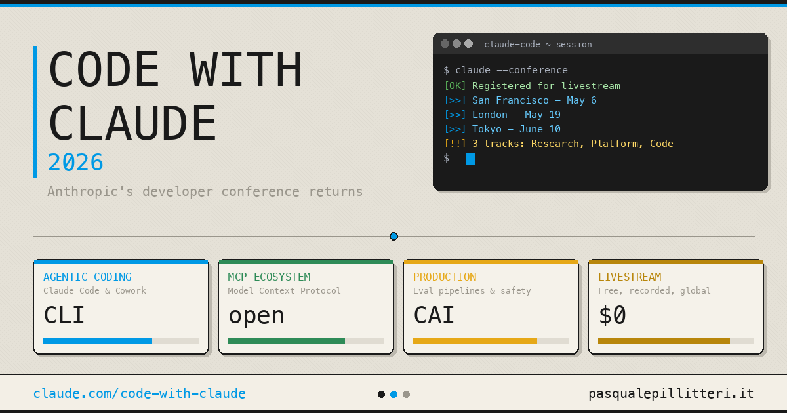Select the blue pagination dot
The width and height of the screenshot is (787, 413).
pos(393,394)
